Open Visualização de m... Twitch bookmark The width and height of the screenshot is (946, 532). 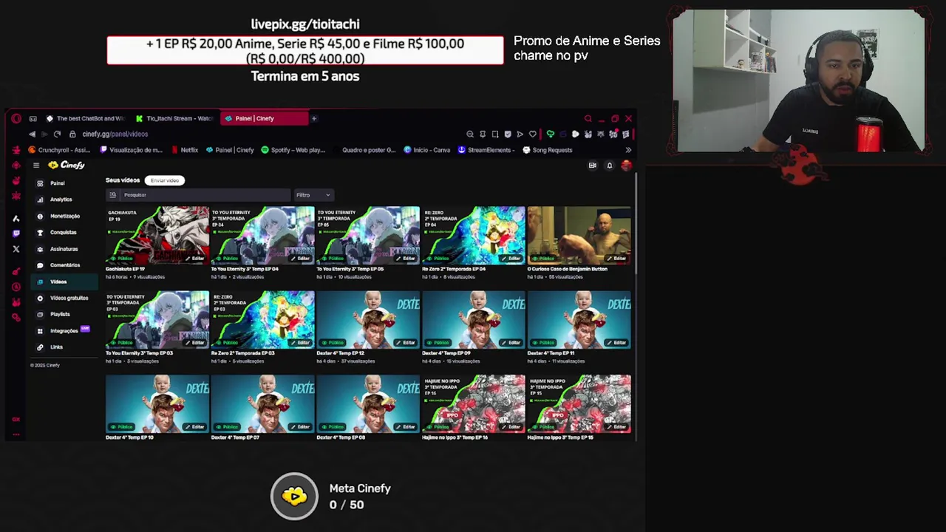click(x=131, y=150)
